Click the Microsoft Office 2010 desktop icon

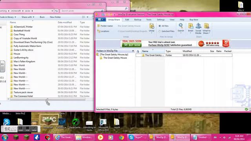103,125
